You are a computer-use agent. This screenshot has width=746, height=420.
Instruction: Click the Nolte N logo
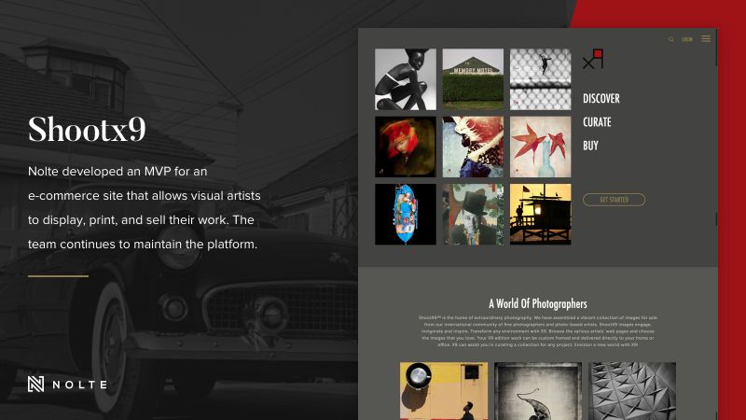tap(35, 384)
